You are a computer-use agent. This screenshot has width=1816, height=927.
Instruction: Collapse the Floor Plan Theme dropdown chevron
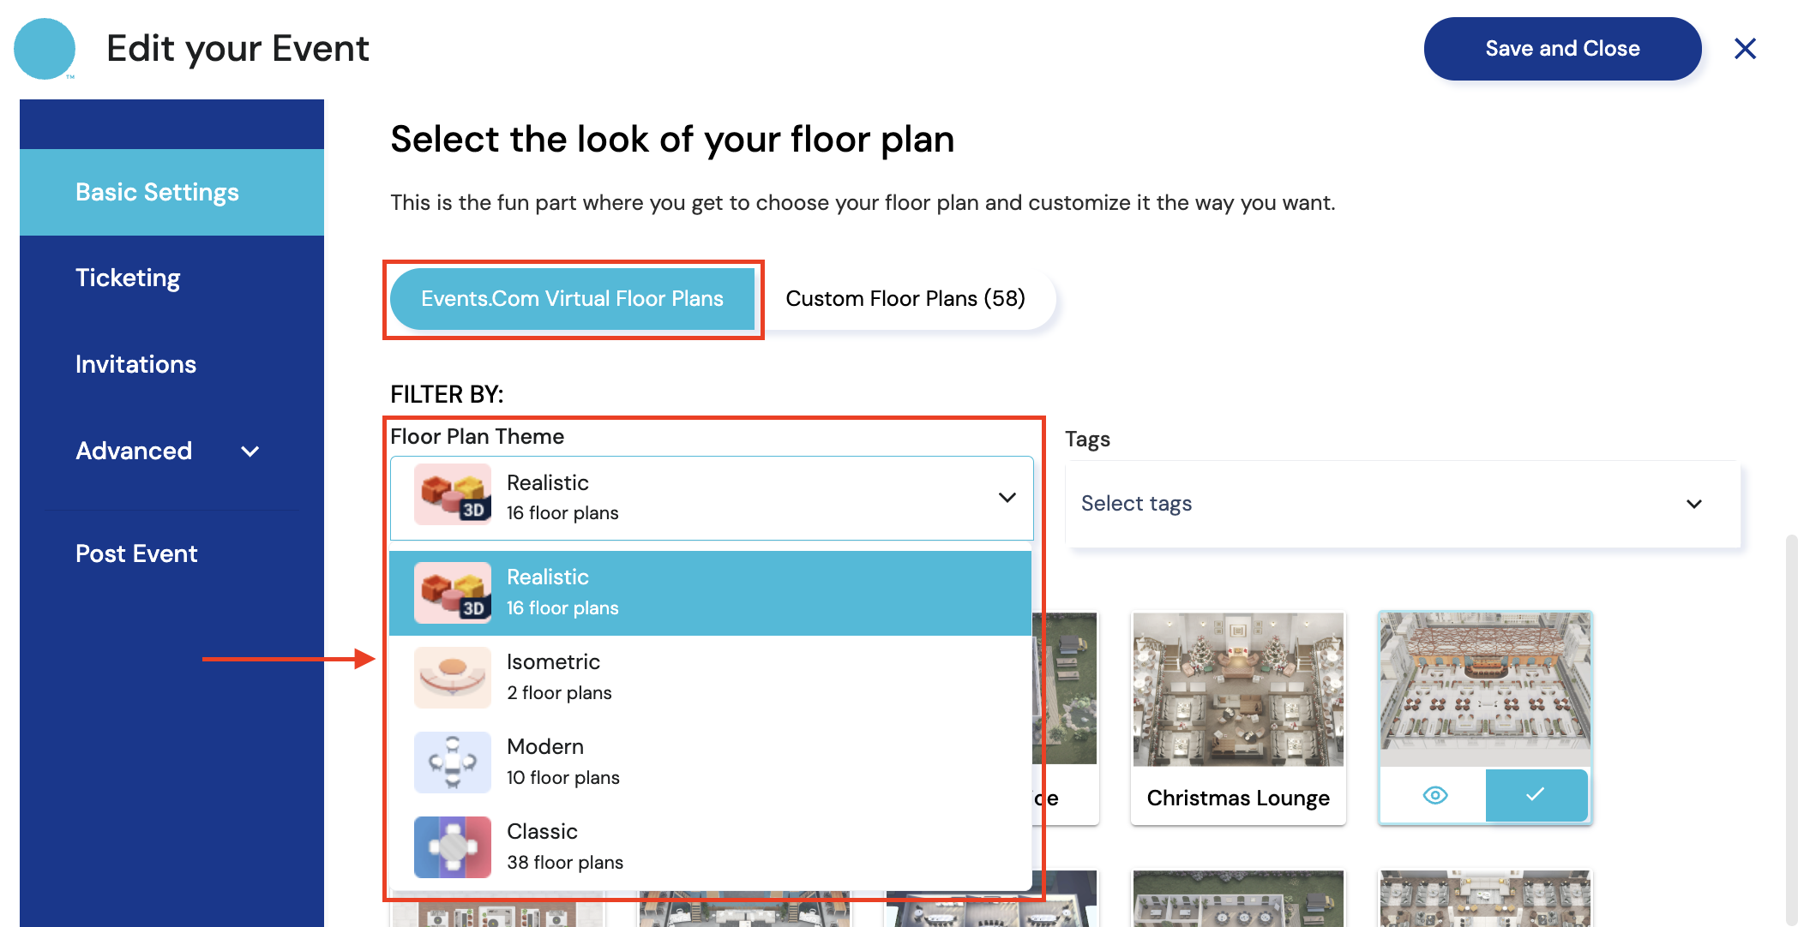click(x=1007, y=498)
